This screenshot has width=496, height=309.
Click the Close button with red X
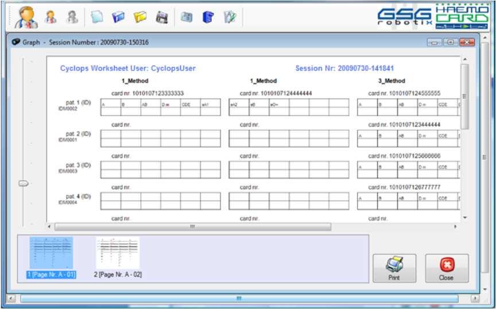pyautogui.click(x=447, y=268)
